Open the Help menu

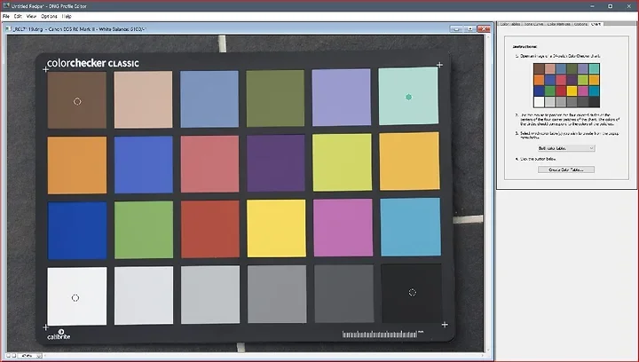click(x=67, y=16)
